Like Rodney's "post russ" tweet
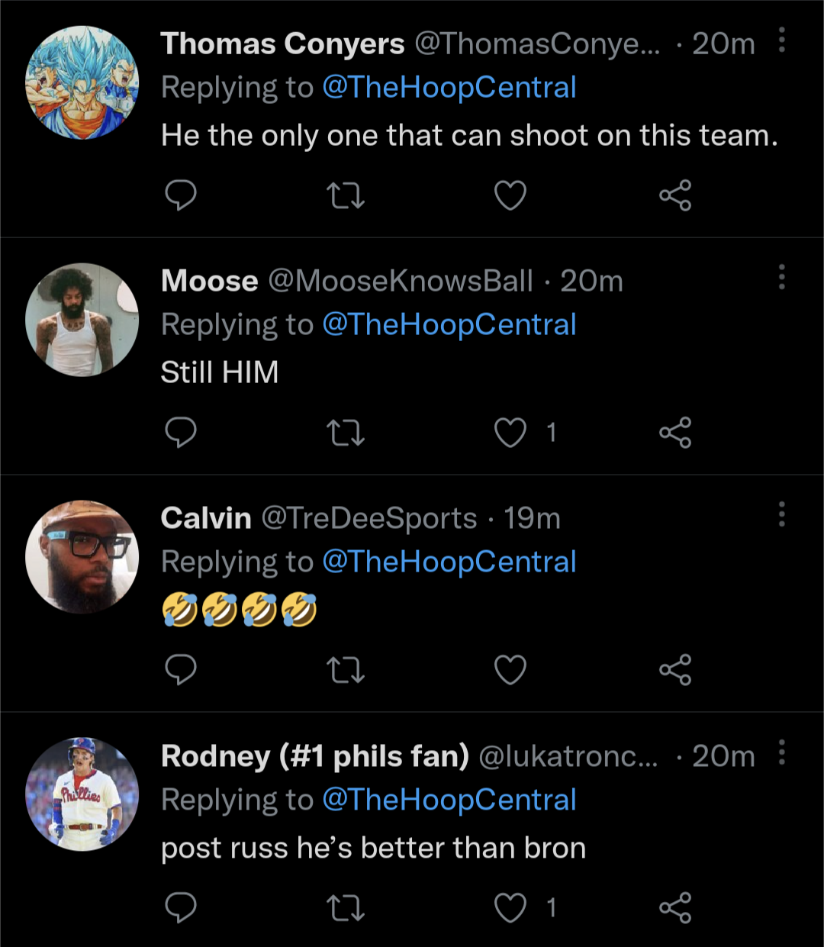 click(x=510, y=907)
